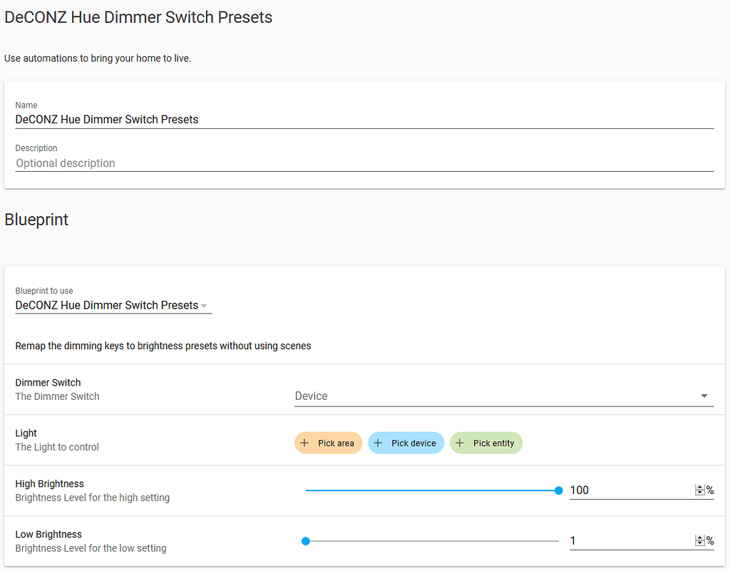Click the High Brightness slider track
The width and height of the screenshot is (730, 571).
[428, 490]
